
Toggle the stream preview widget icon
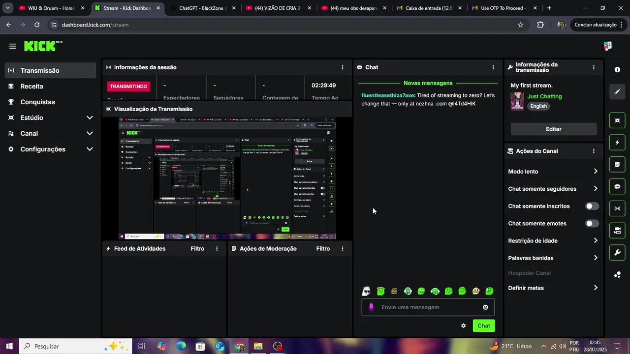pos(617,120)
